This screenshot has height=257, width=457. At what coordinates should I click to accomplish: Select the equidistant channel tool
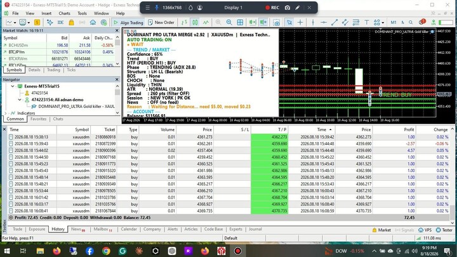click(345, 22)
